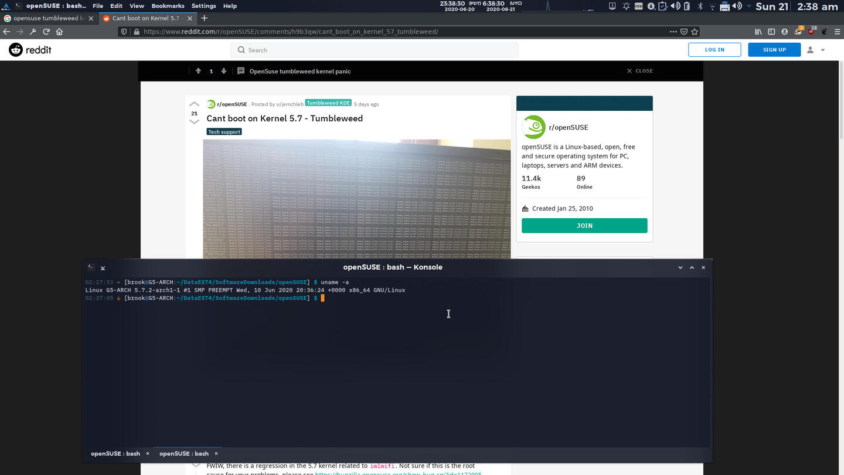The height and width of the screenshot is (475, 844).
Task: Open page actions three-dot menu in address bar
Action: pyautogui.click(x=673, y=32)
